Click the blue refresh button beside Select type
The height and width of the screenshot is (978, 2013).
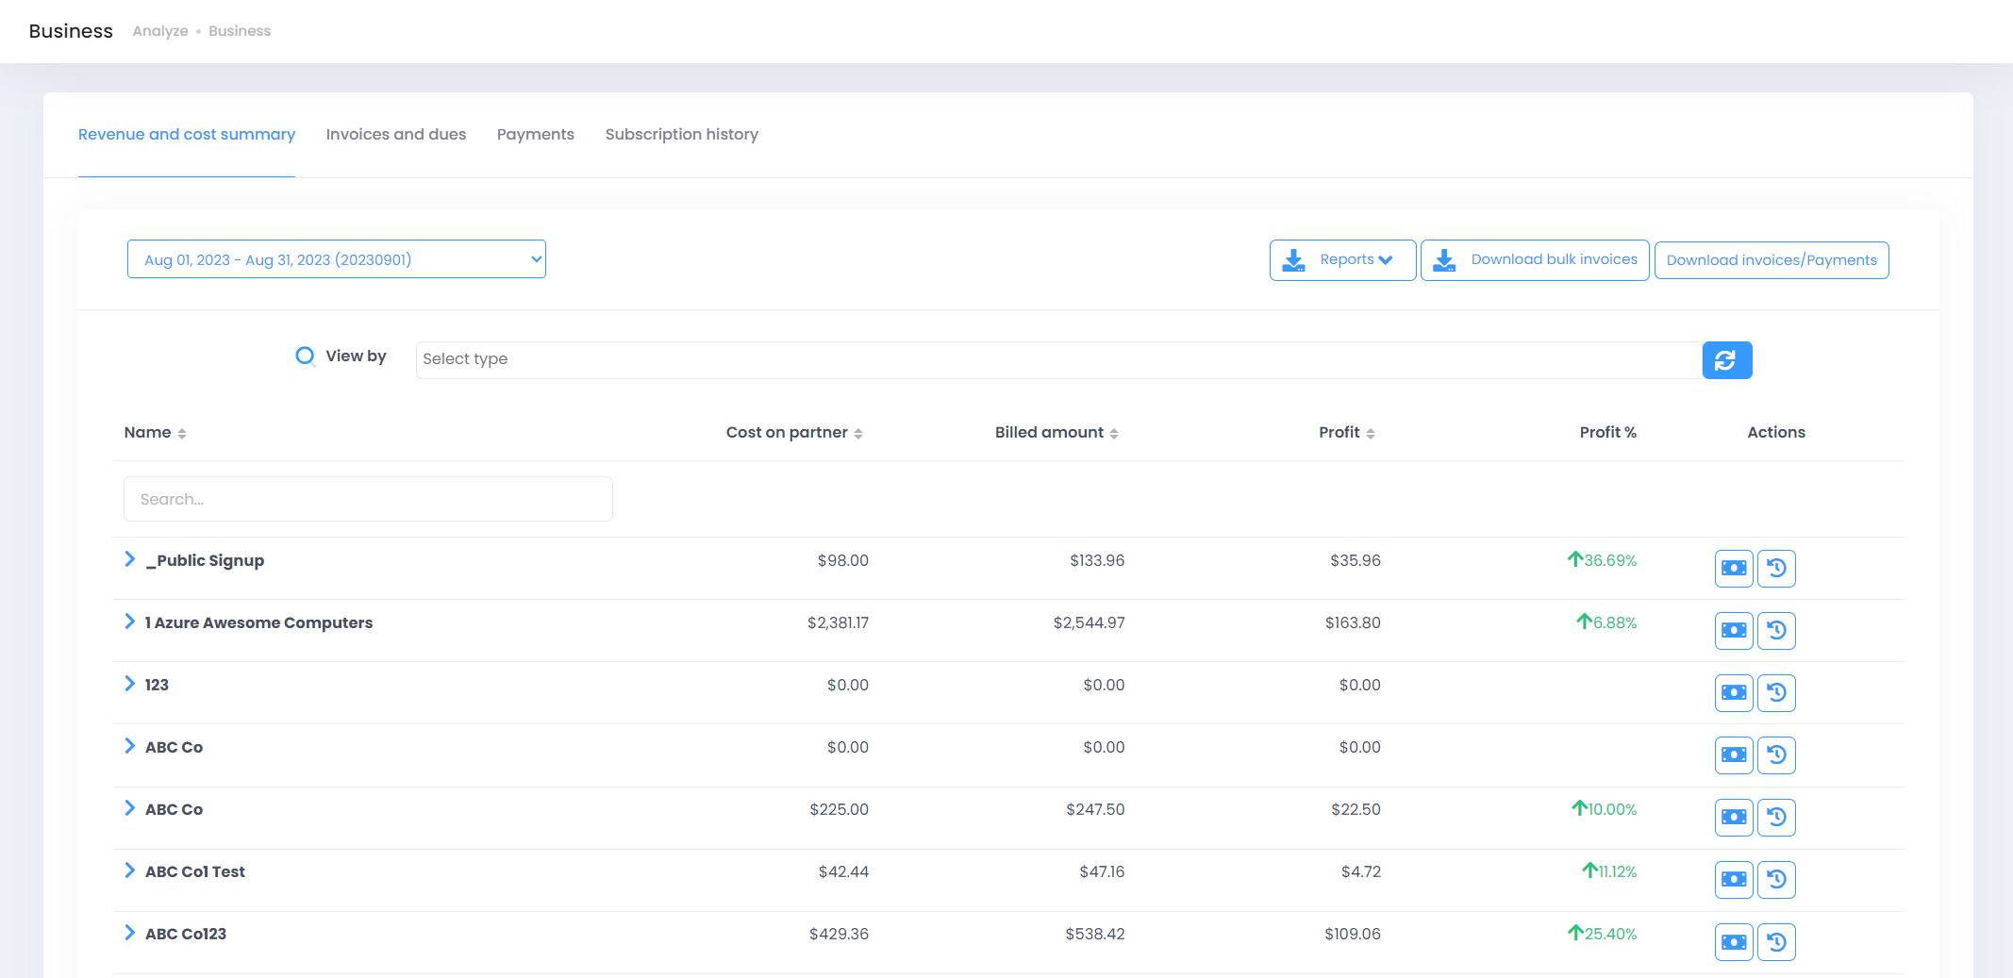click(1727, 360)
